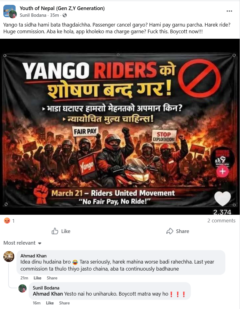Click the Ahmad Khan mention in reply
This screenshot has width=240, height=309.
(x=48, y=294)
